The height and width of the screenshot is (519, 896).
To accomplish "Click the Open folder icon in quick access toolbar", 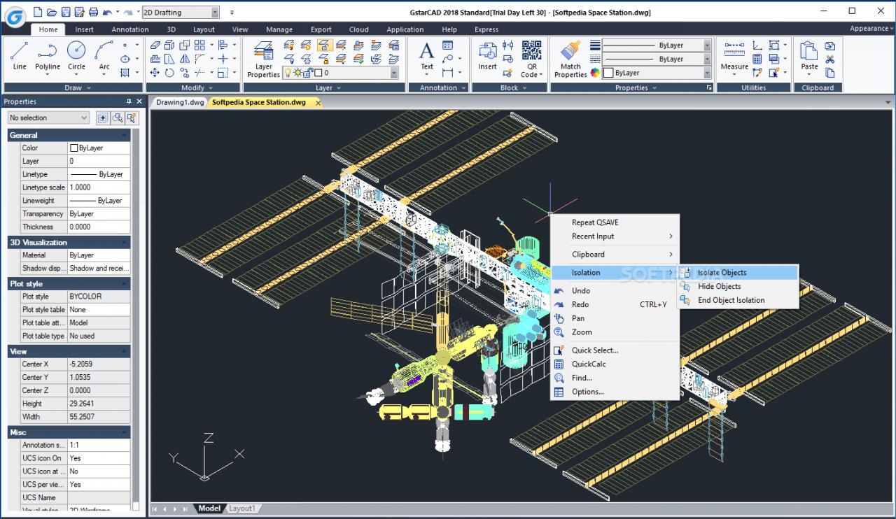I will (x=52, y=12).
